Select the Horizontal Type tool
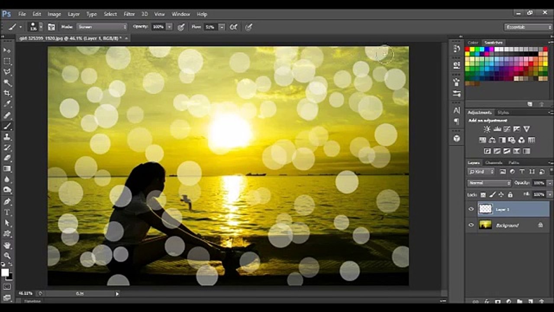The height and width of the screenshot is (312, 554). coord(7,212)
